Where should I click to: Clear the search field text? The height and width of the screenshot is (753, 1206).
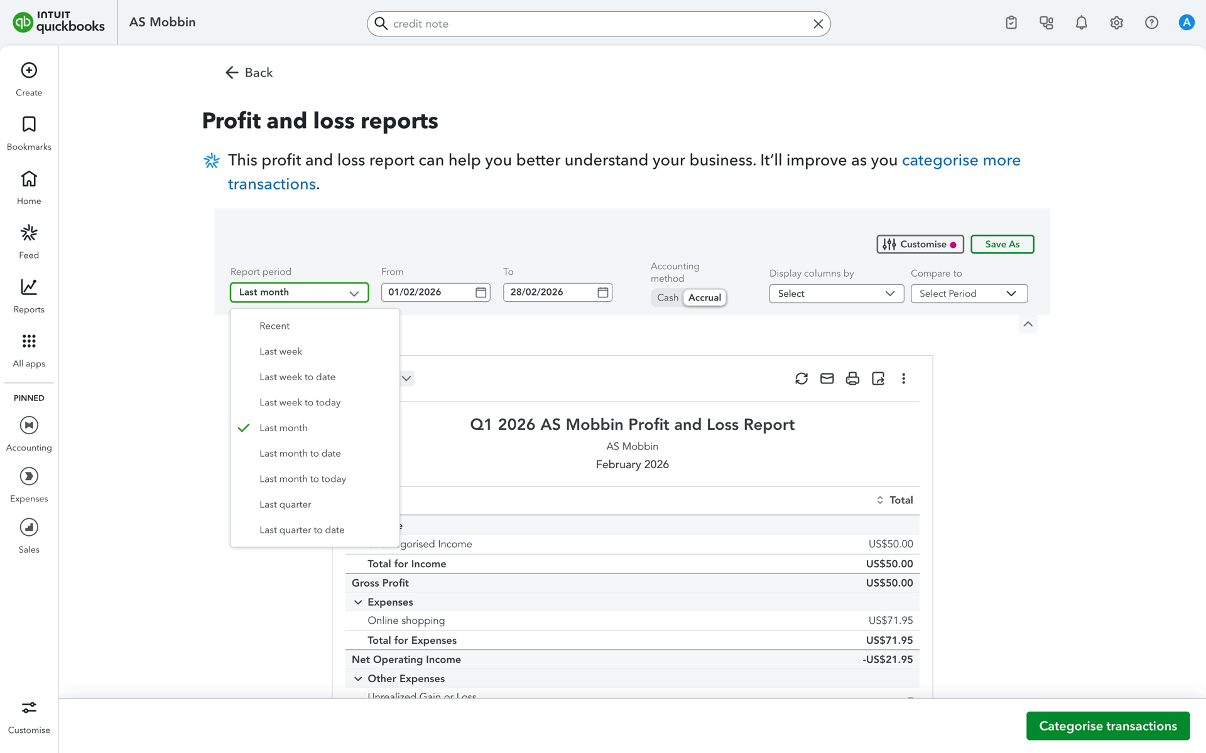click(x=818, y=24)
